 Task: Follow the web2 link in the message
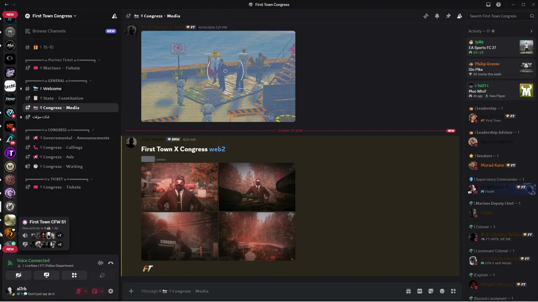(x=217, y=149)
